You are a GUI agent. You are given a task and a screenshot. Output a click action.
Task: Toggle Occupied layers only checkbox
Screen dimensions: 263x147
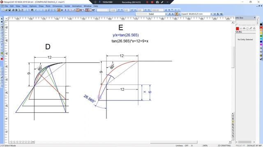click(237, 25)
